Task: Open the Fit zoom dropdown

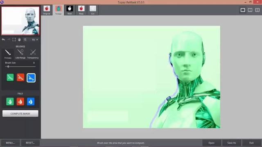Action: click(35, 40)
